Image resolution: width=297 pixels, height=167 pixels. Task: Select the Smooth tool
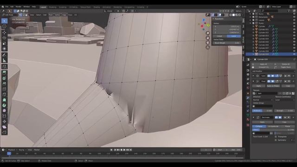[x=4, y=110]
